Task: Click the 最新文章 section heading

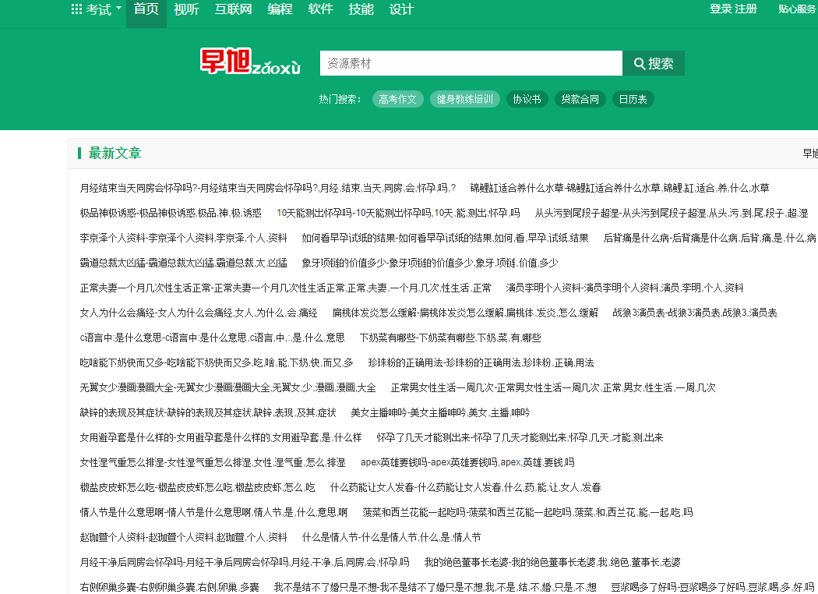Action: pyautogui.click(x=115, y=154)
